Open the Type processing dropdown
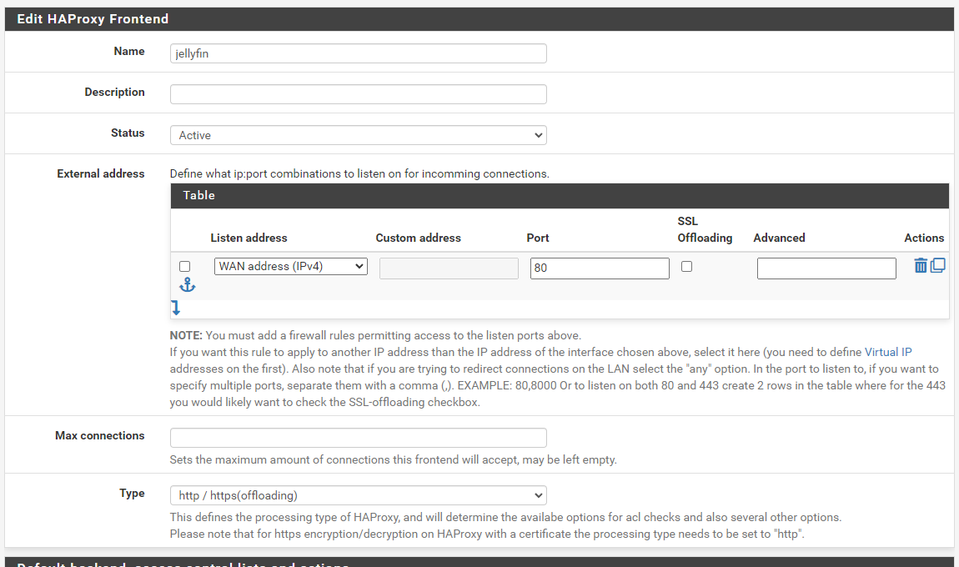Viewport: 959px width, 567px height. [x=358, y=495]
